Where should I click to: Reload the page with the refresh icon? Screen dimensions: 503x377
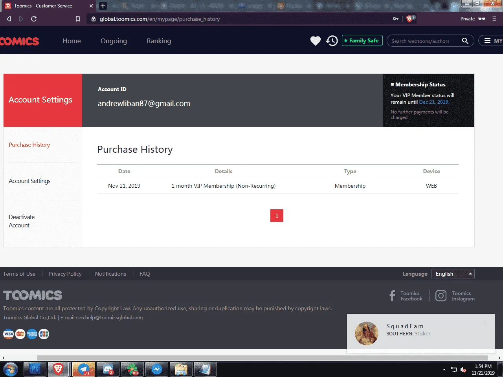(x=34, y=19)
